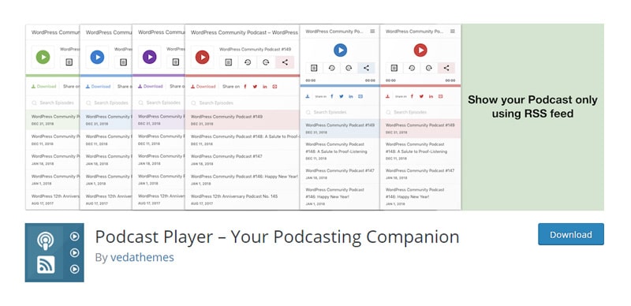Click the red Download link in the wide player
The image size is (631, 306).
203,86
